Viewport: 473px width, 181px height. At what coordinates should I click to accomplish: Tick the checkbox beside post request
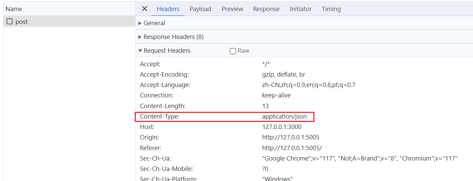pos(10,21)
